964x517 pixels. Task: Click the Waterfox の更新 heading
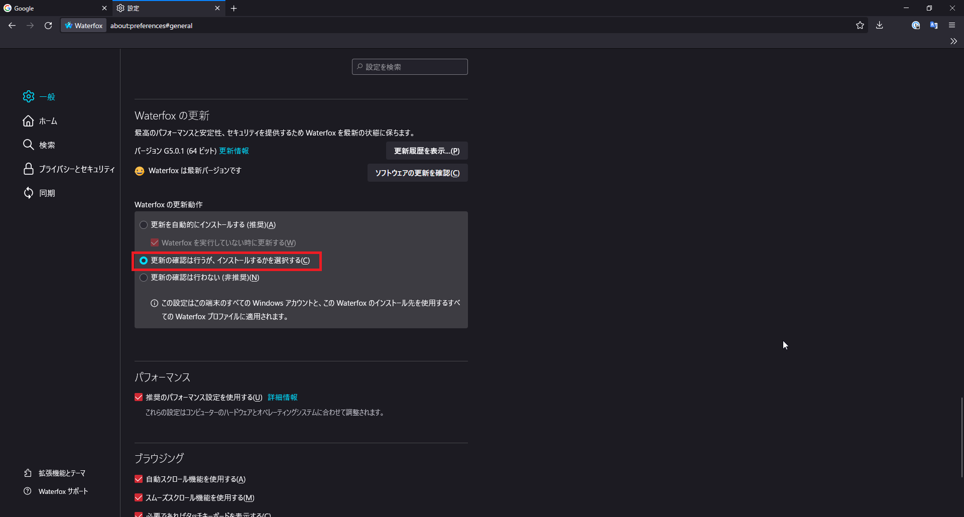pyautogui.click(x=172, y=116)
